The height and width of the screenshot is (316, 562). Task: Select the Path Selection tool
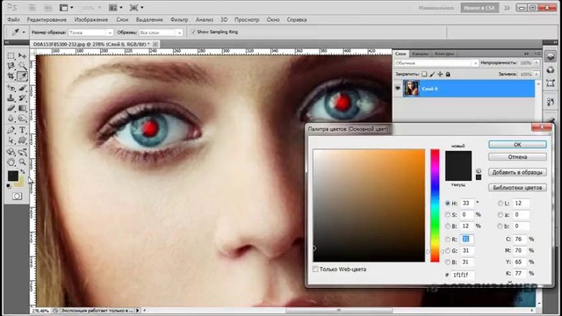pyautogui.click(x=11, y=140)
